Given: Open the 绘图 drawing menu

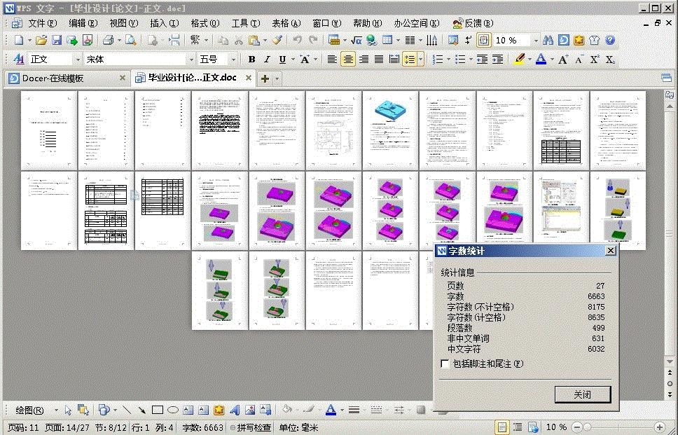Looking at the screenshot, I should pyautogui.click(x=30, y=410).
